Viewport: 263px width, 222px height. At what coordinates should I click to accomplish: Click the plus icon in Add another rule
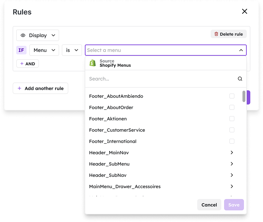pyautogui.click(x=19, y=88)
